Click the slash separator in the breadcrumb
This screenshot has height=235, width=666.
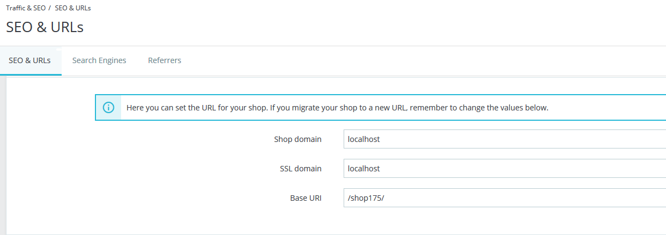[50, 8]
